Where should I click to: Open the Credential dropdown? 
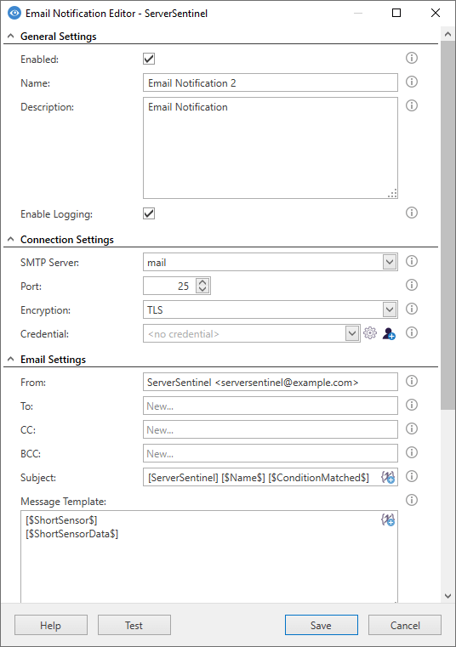tap(352, 333)
